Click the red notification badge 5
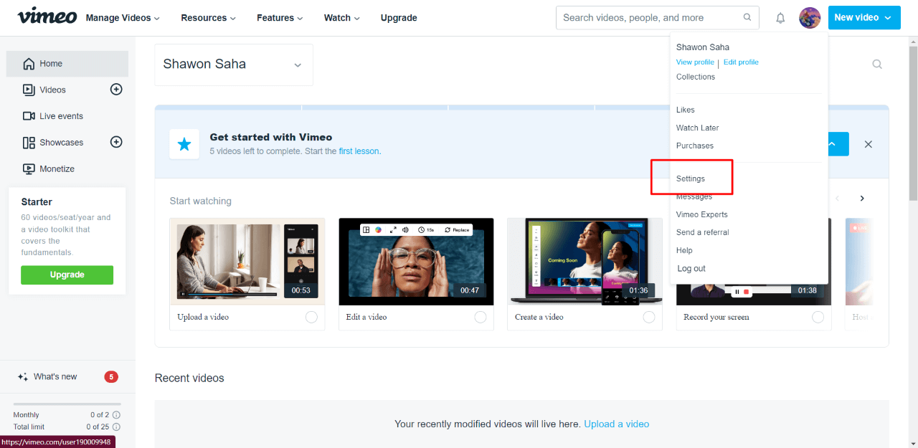This screenshot has height=448, width=918. 111,377
